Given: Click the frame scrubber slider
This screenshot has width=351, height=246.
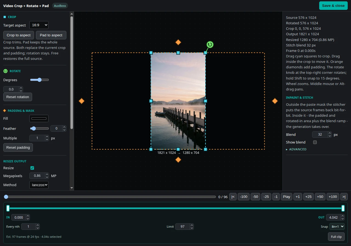Looking at the screenshot, I should pos(110,197).
